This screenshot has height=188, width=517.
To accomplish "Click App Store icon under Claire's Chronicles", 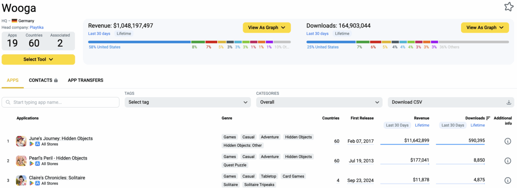I will 37,183.
